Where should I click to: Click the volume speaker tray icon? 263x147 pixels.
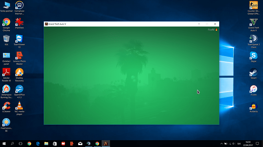tap(234, 144)
